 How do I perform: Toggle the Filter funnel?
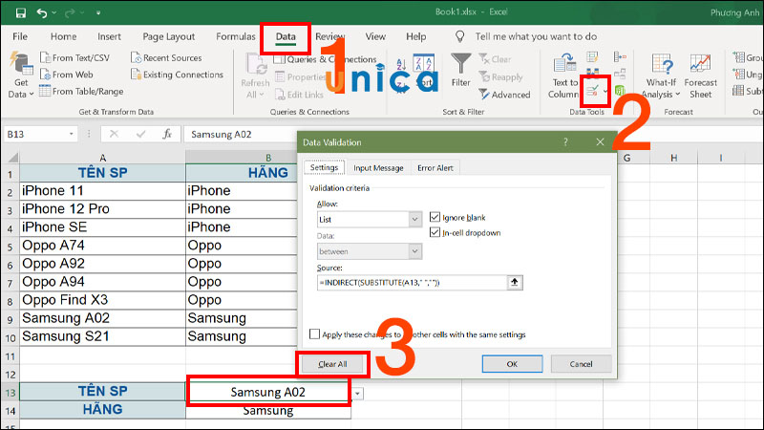coord(460,70)
